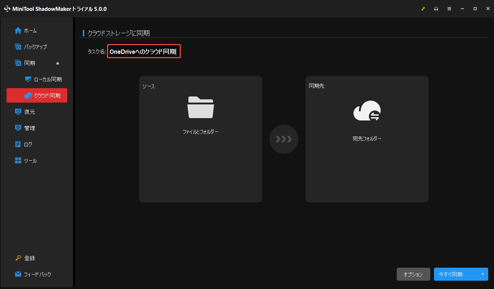Click the ローカル同期 monitor icon
The image size is (494, 289).
click(28, 79)
